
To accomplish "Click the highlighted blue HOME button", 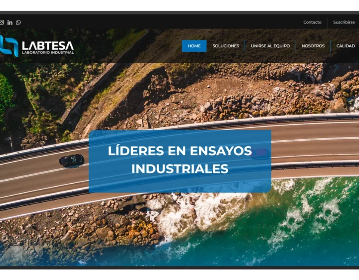I will tap(194, 46).
